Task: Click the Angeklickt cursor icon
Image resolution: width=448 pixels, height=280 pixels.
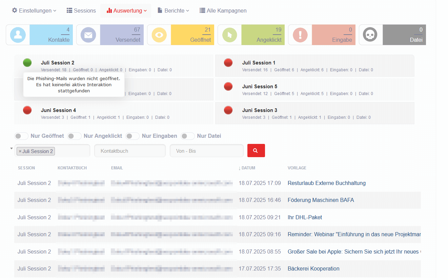Action: 229,35
